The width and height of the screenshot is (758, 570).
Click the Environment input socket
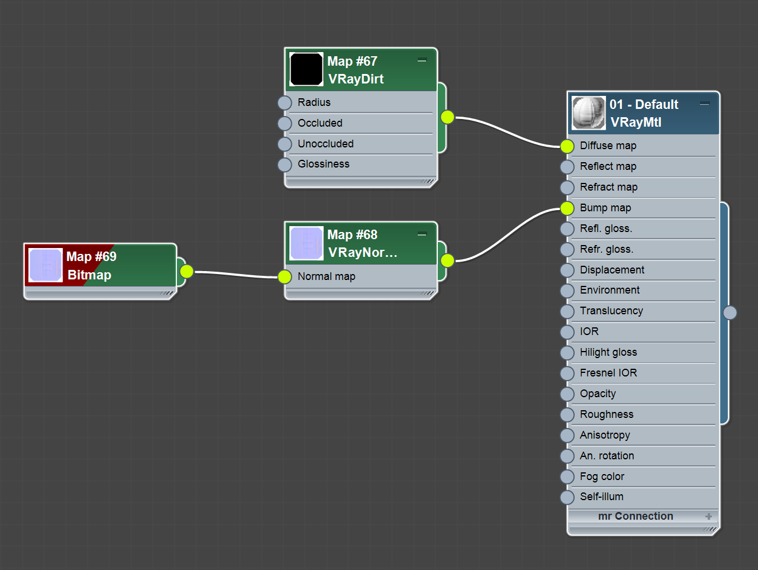coord(567,291)
